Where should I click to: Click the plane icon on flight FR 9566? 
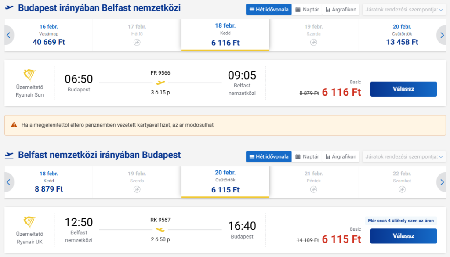pyautogui.click(x=160, y=83)
